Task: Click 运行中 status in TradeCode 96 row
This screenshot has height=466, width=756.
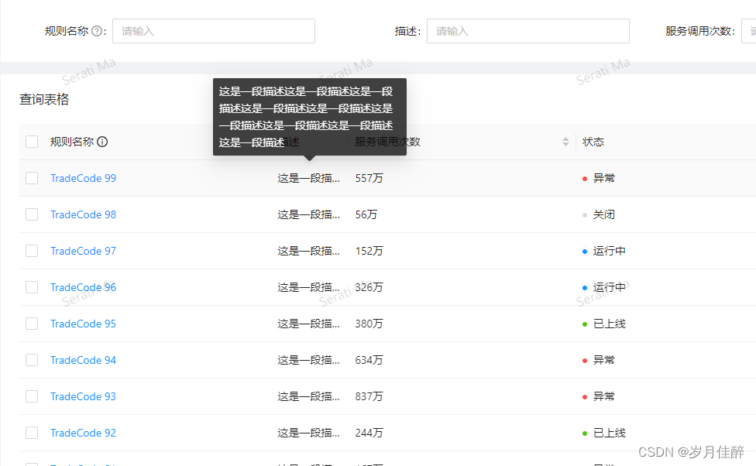Action: pyautogui.click(x=610, y=287)
